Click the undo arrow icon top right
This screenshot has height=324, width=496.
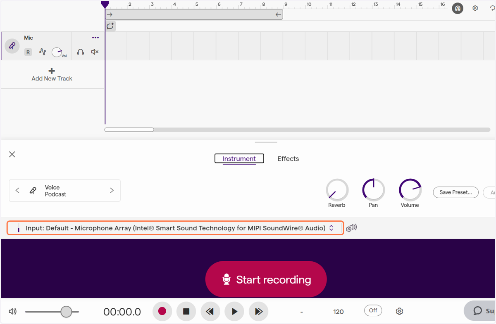[x=492, y=8]
